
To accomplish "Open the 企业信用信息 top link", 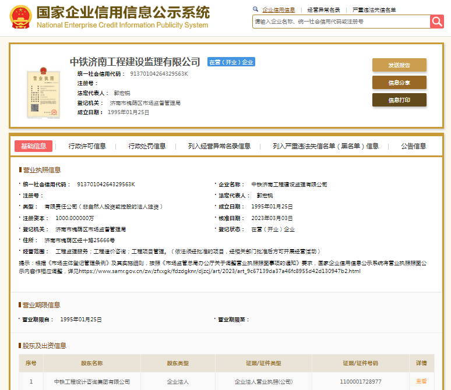I will pyautogui.click(x=279, y=10).
